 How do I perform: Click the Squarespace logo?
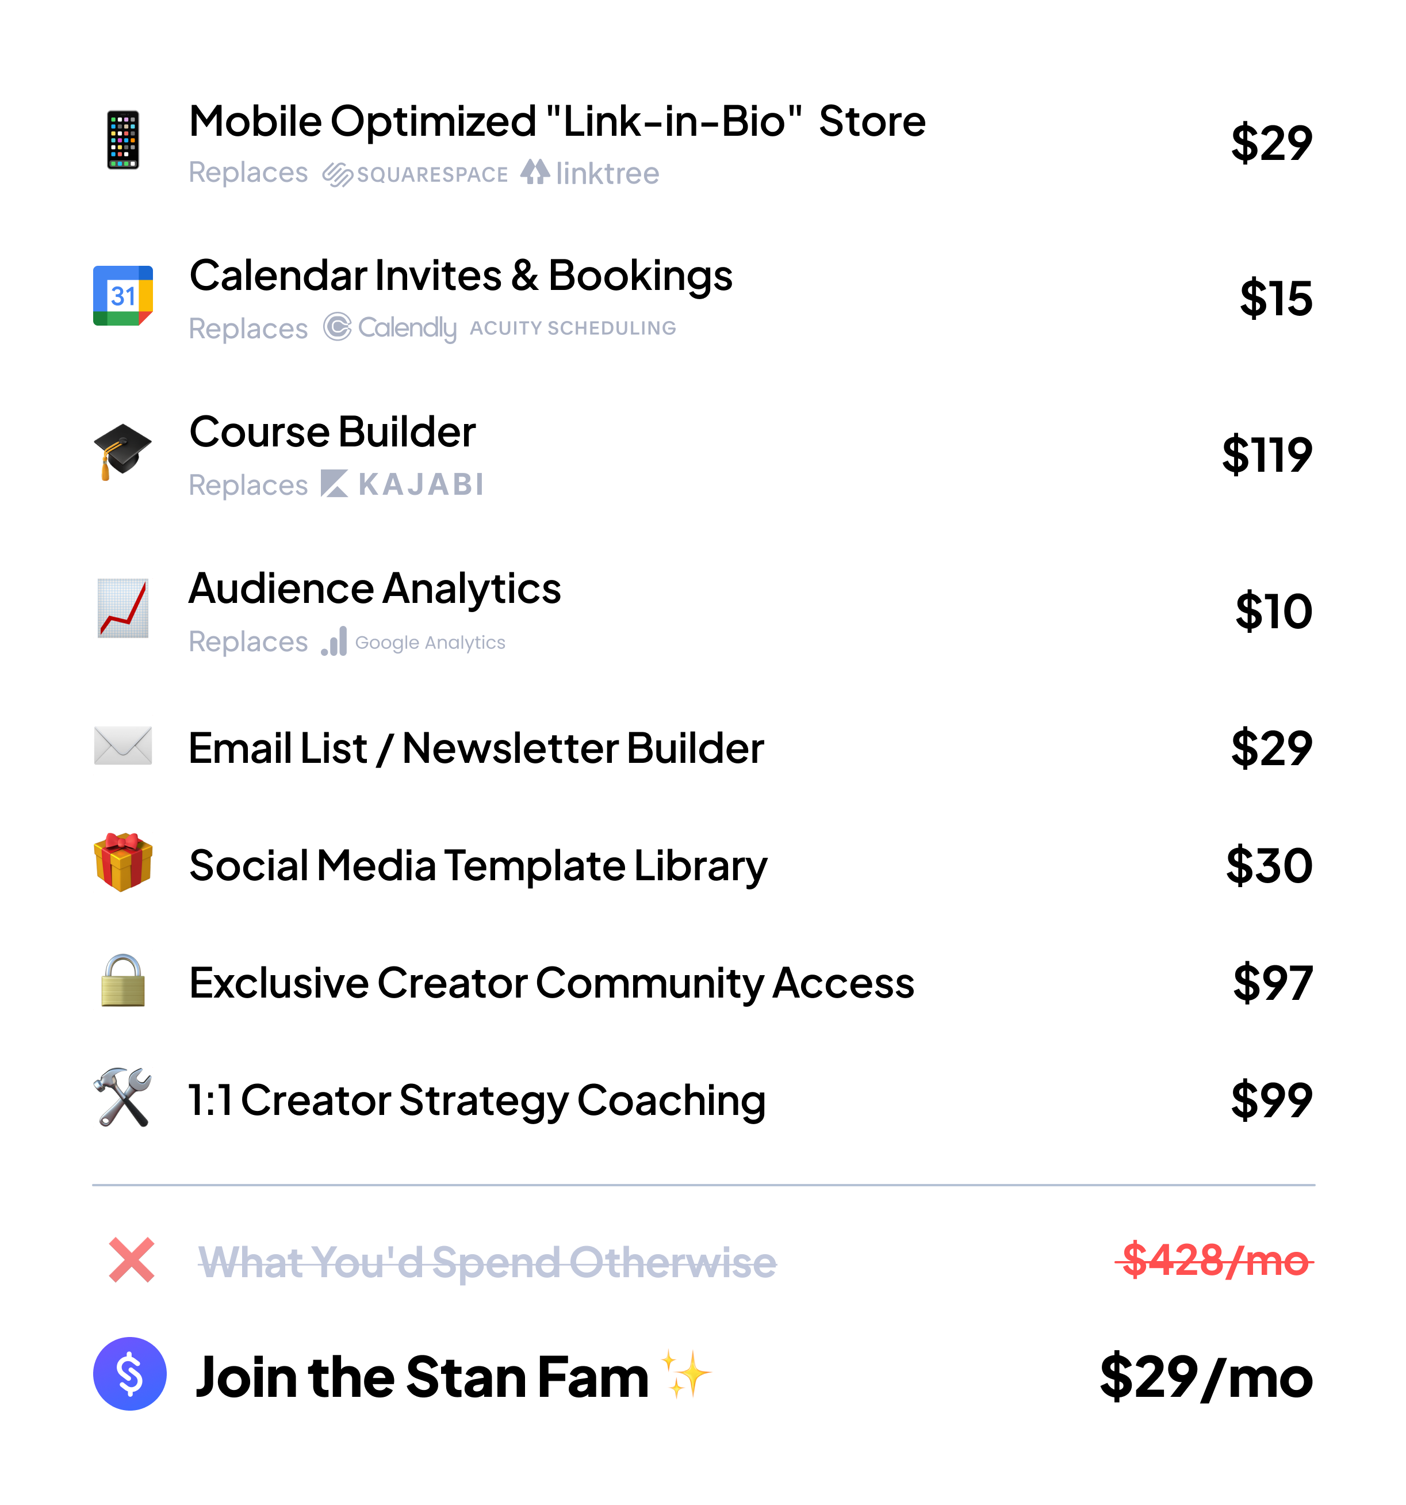415,175
